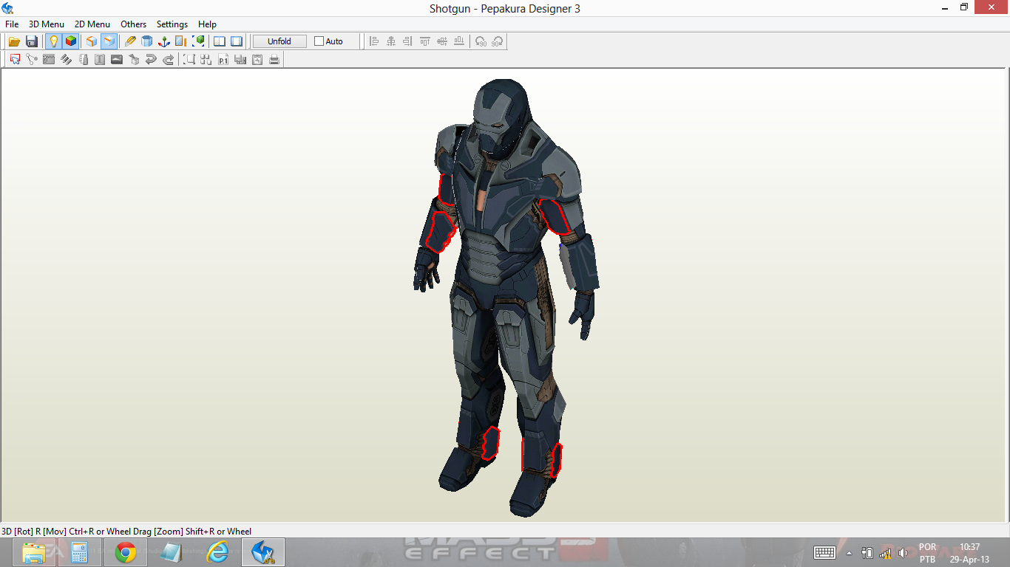Open the Settings menu
The height and width of the screenshot is (567, 1010).
click(x=172, y=24)
